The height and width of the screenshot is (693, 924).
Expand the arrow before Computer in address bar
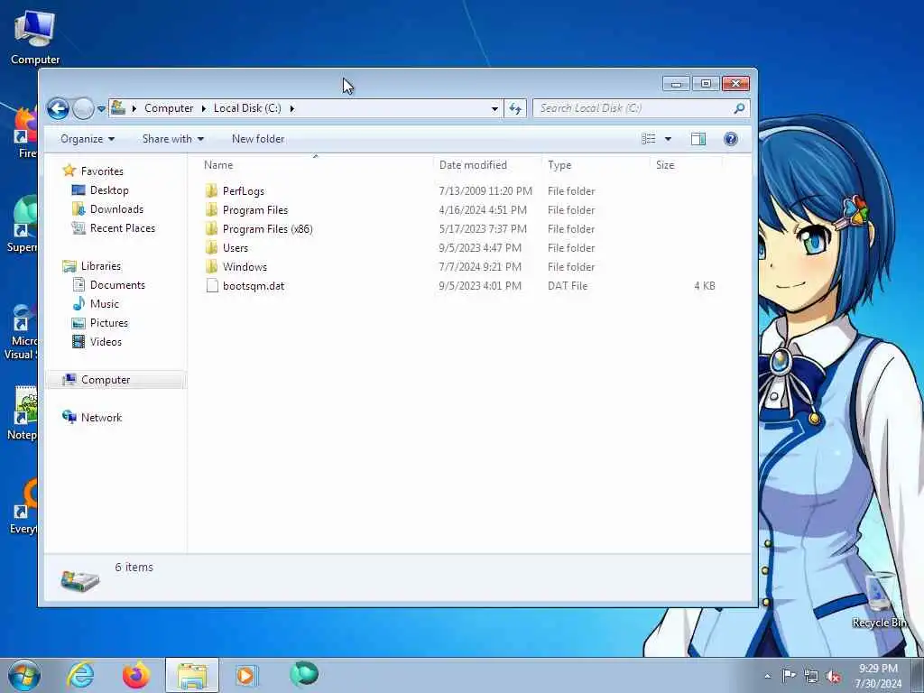pos(134,108)
